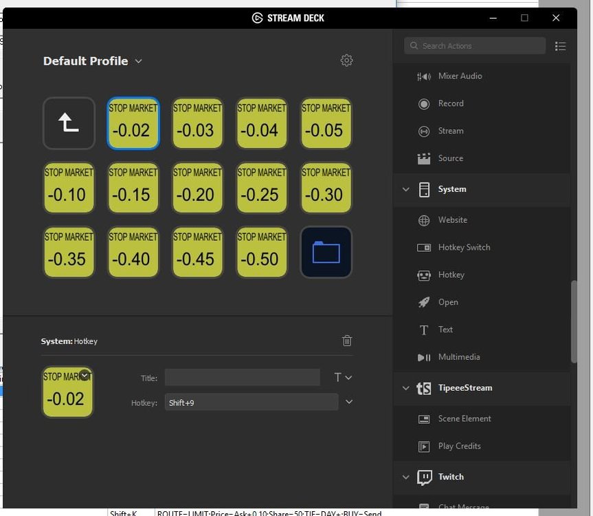The width and height of the screenshot is (593, 516).
Task: Collapse the System category
Action: 405,189
